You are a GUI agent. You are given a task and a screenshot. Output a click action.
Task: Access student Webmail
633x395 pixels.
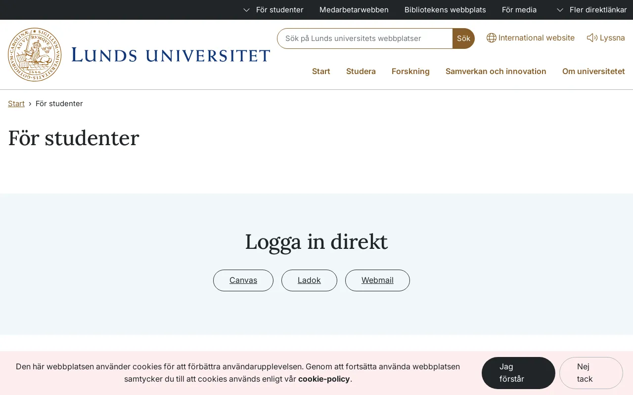coord(377,280)
